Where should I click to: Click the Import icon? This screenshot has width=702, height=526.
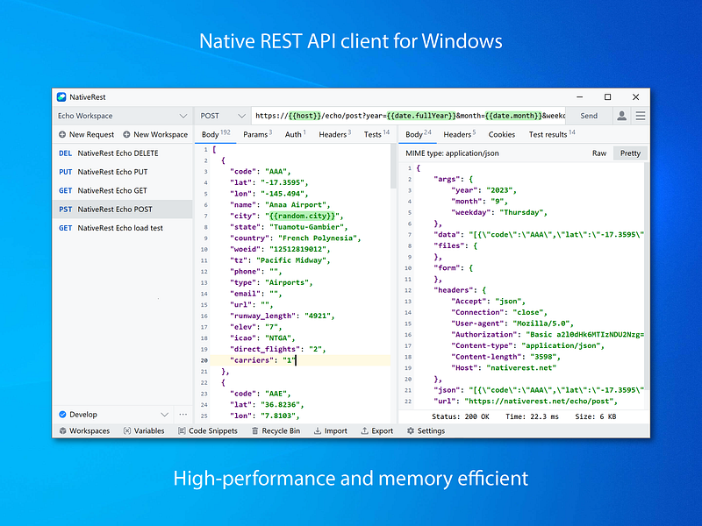[318, 430]
